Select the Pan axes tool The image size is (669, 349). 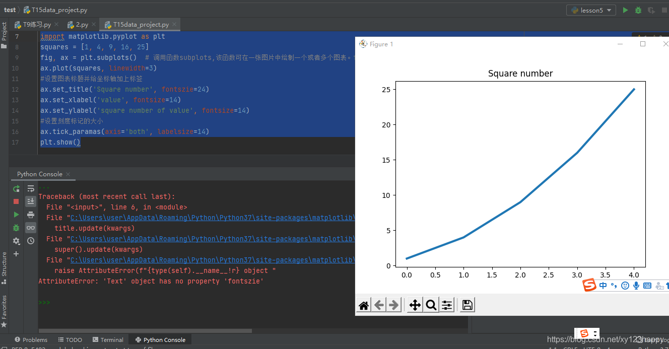pyautogui.click(x=415, y=305)
